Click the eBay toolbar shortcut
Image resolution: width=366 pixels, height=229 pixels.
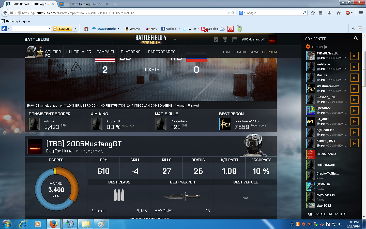[x=151, y=29]
